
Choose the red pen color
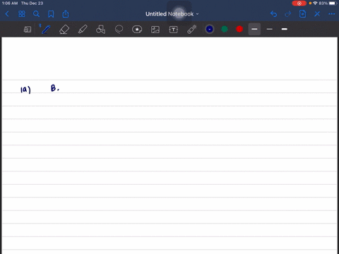(239, 29)
